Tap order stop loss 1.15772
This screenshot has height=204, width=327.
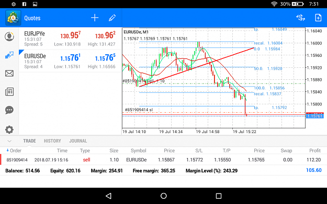pos(195,160)
